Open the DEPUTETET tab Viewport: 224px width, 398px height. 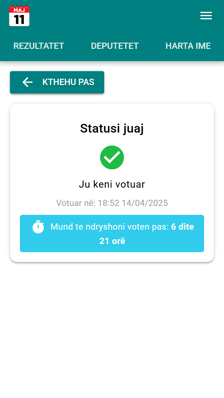[114, 46]
